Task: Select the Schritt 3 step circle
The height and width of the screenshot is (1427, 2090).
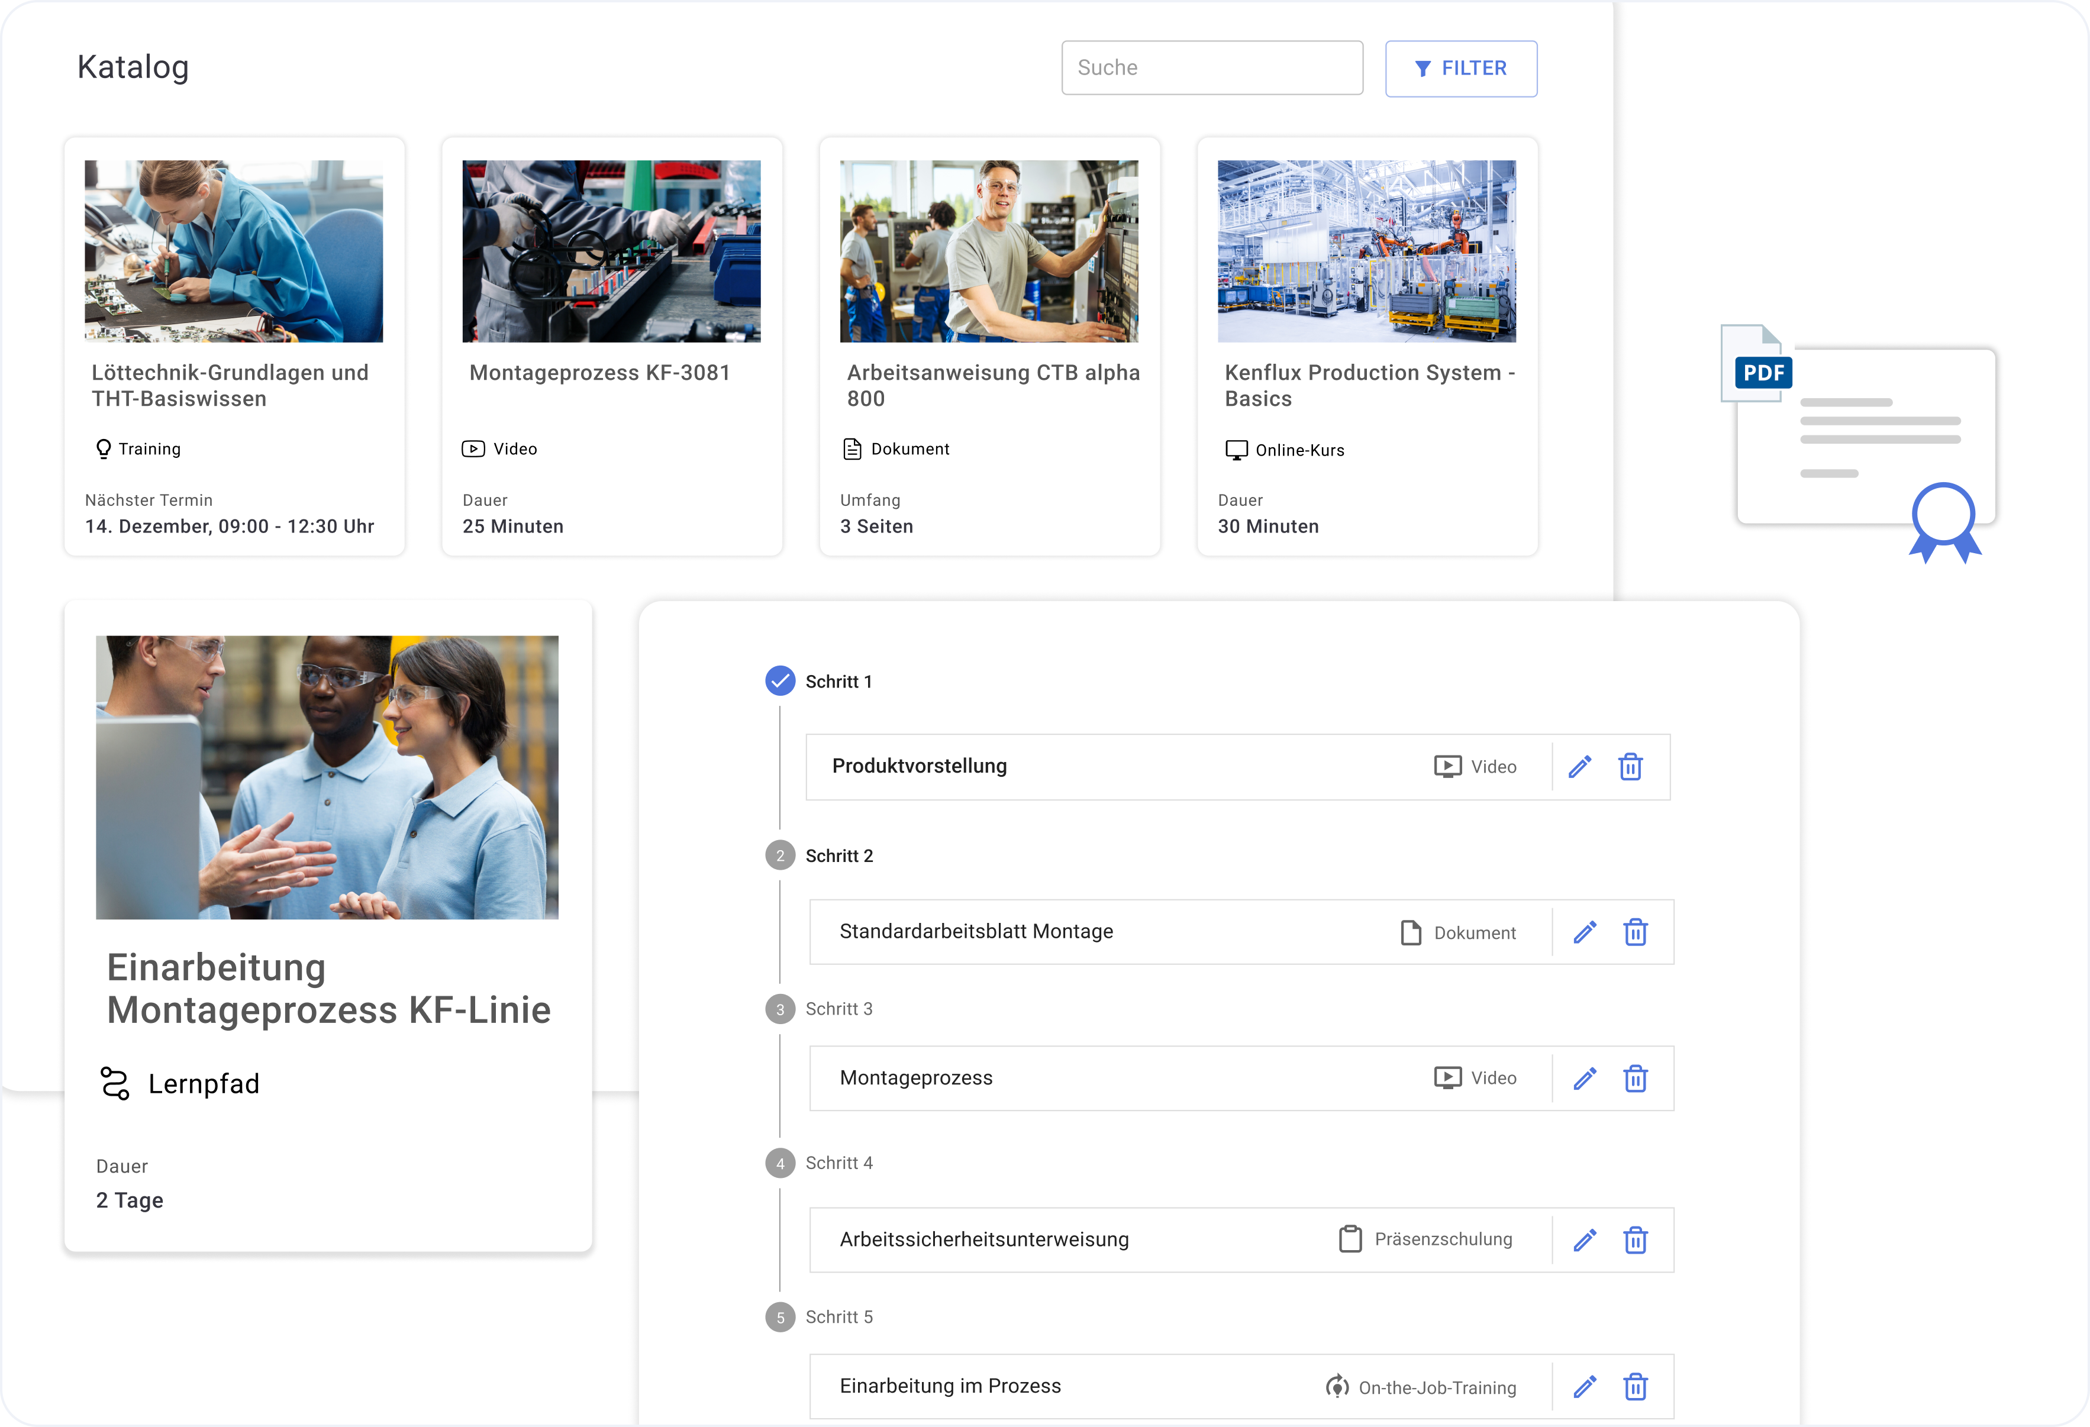Action: point(780,1009)
